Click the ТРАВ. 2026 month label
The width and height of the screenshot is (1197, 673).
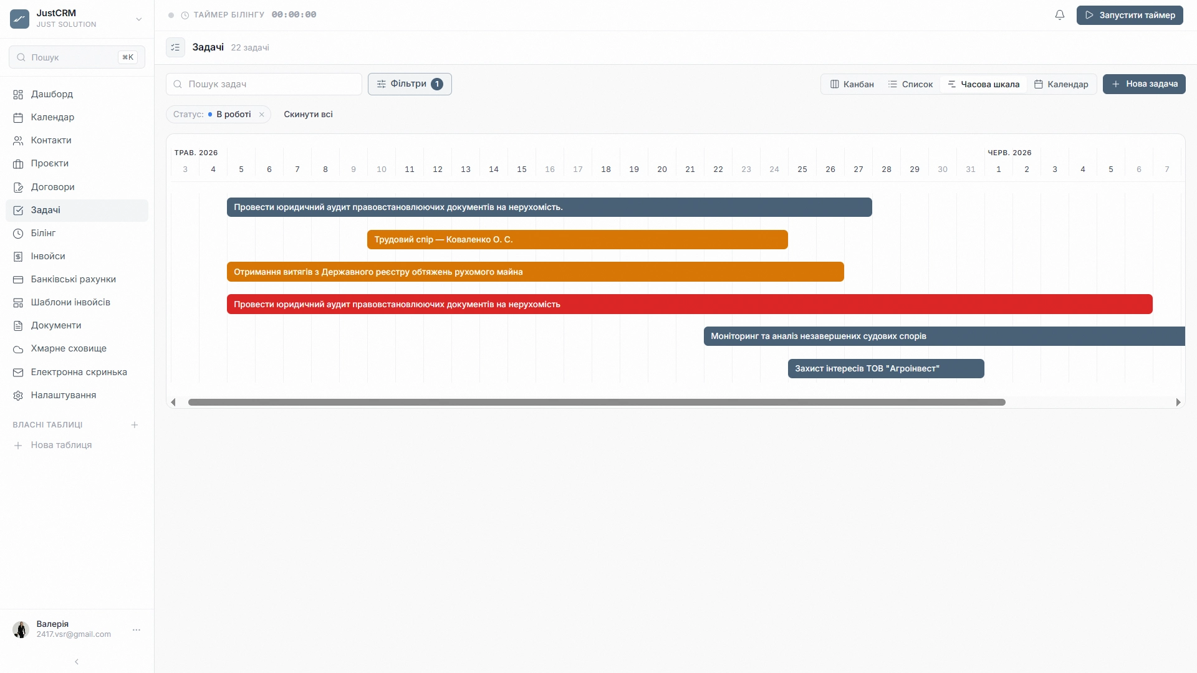click(x=196, y=153)
